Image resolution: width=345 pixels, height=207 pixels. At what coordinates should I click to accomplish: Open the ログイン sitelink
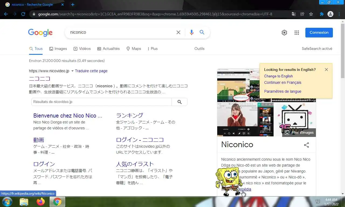tap(44, 164)
